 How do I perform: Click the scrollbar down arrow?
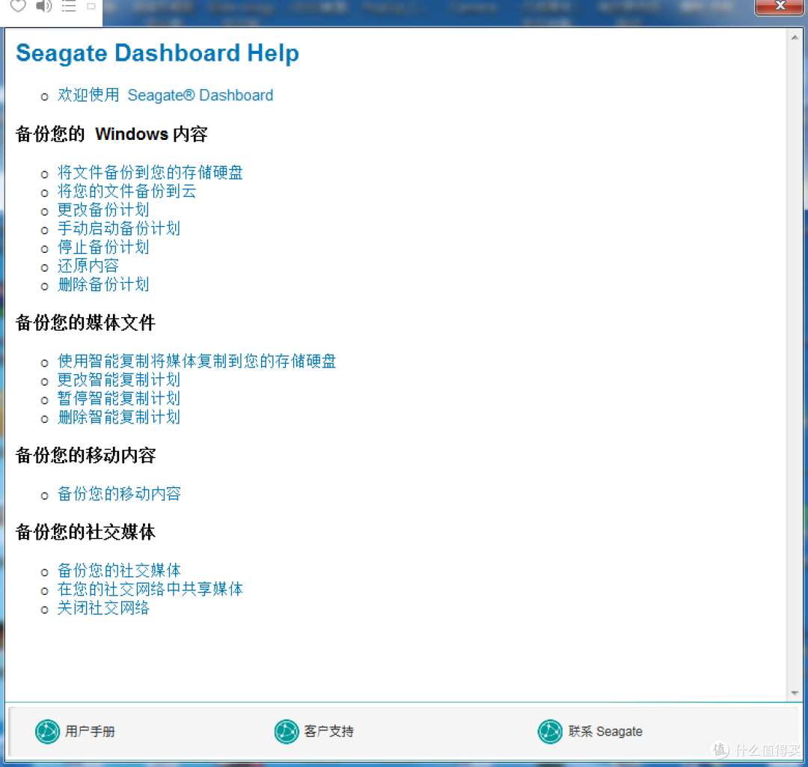coord(795,693)
